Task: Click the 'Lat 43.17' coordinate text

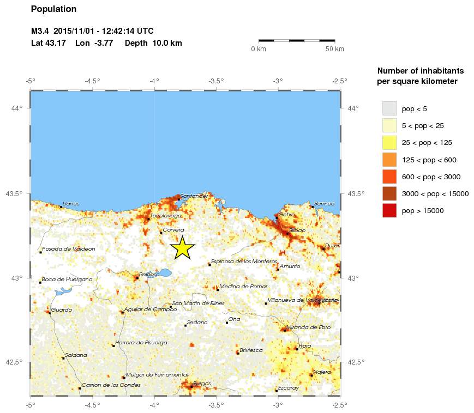Action: pos(49,43)
